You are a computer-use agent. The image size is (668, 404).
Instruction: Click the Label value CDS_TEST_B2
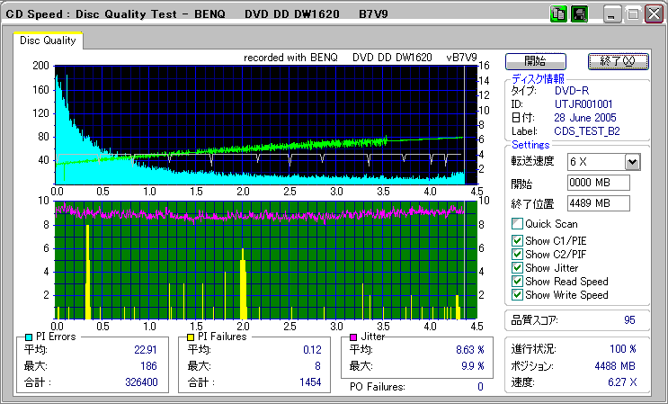(586, 131)
